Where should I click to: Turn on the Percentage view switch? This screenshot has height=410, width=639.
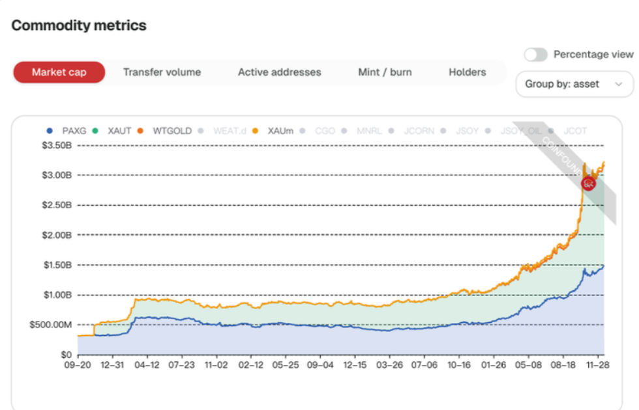(535, 55)
